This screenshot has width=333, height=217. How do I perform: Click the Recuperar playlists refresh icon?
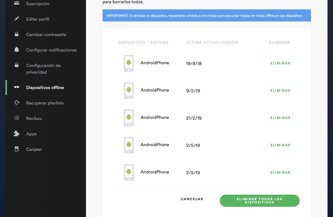(17, 103)
